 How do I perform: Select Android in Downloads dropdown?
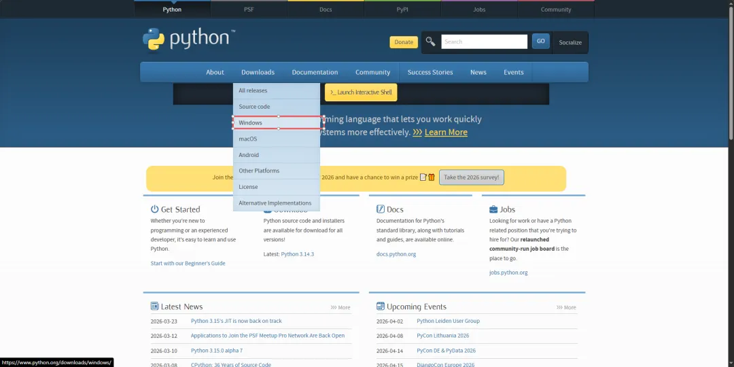tap(277, 155)
